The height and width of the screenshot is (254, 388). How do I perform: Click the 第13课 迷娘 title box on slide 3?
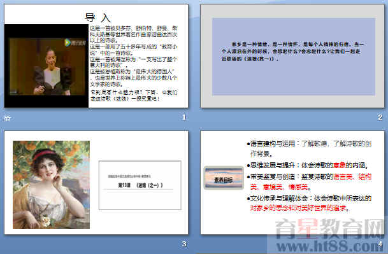[x=140, y=185]
